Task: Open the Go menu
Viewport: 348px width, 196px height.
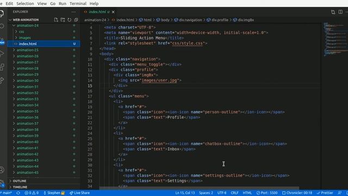Action: [53, 4]
